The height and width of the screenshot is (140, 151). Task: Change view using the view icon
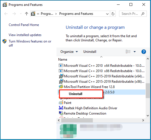(128, 52)
